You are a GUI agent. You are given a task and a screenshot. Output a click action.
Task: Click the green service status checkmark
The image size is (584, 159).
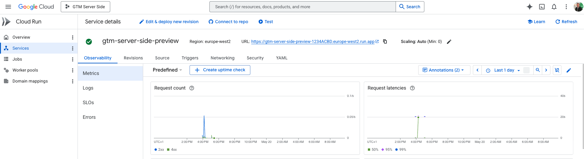pyautogui.click(x=89, y=42)
